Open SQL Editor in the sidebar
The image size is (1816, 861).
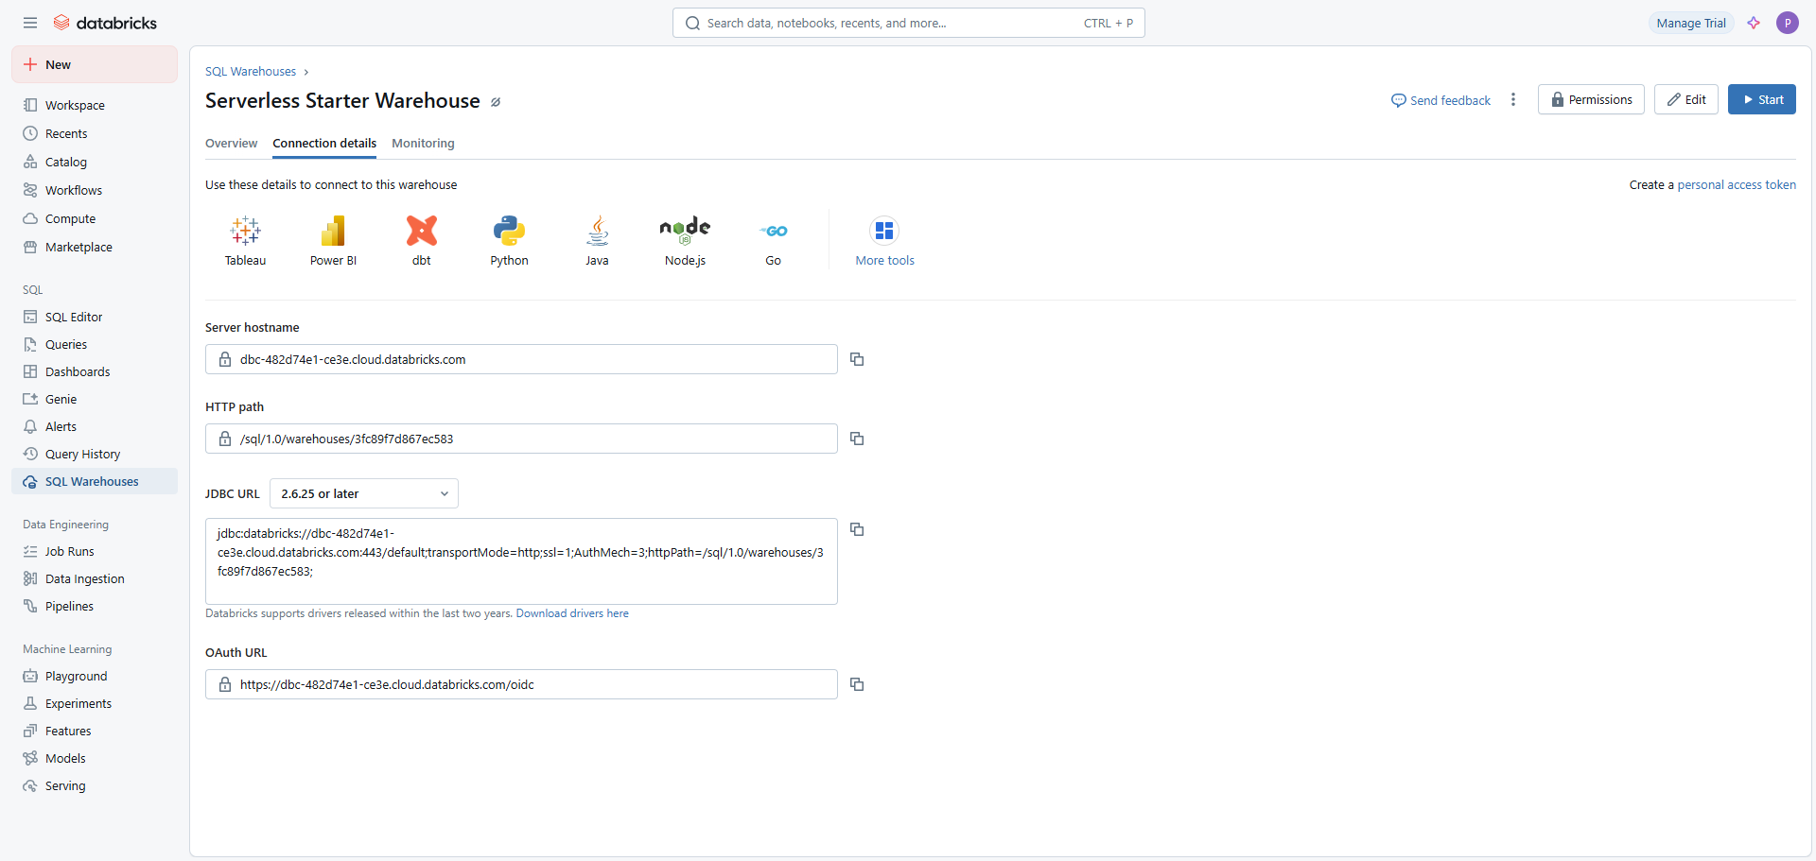95,317
